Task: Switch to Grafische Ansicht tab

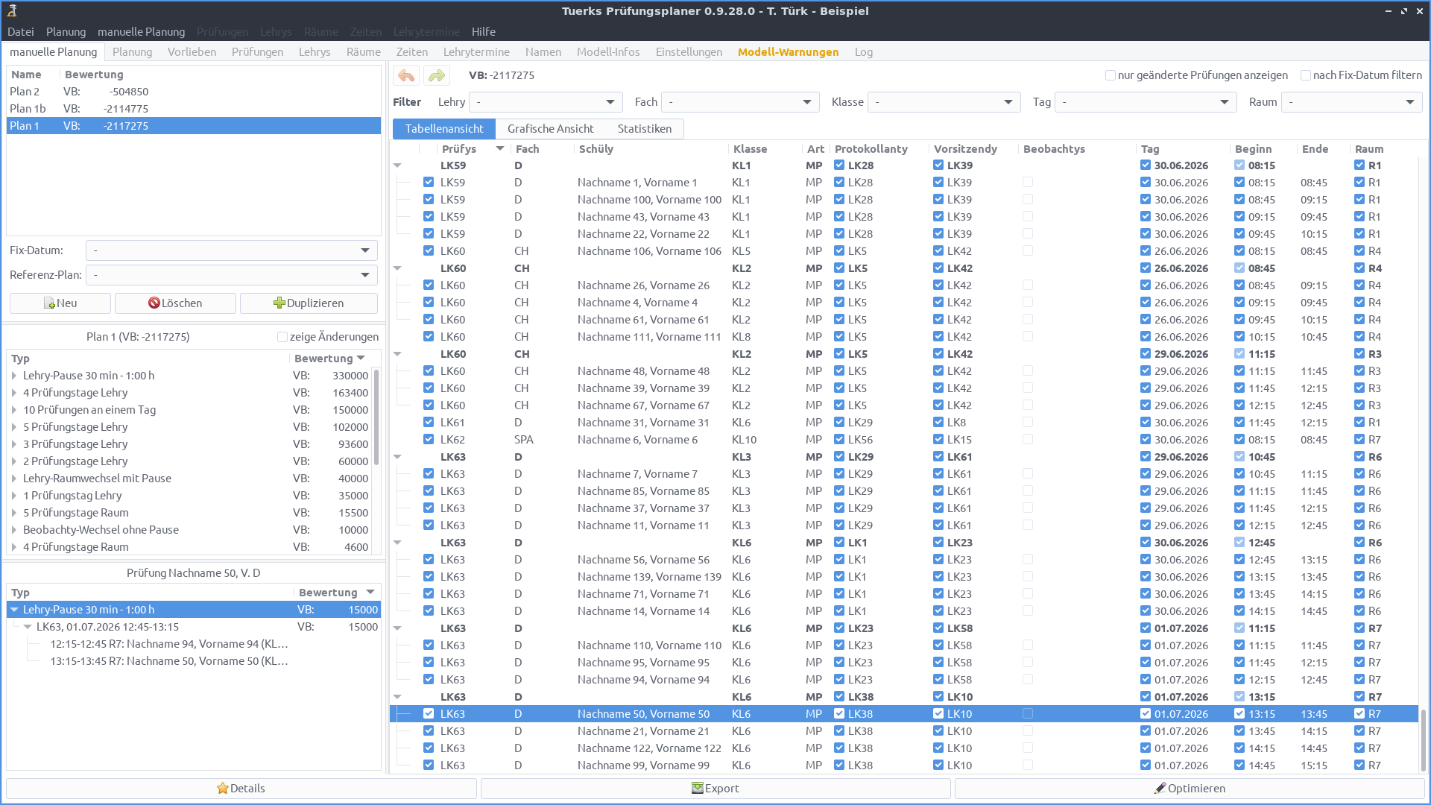Action: click(550, 129)
